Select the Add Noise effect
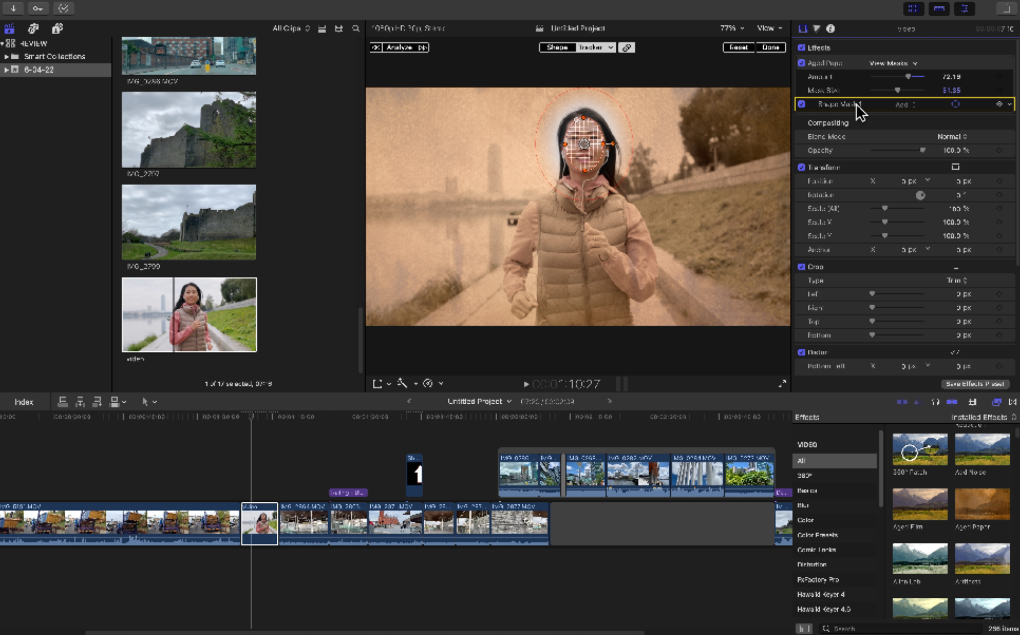The height and width of the screenshot is (635, 1020). (x=982, y=448)
